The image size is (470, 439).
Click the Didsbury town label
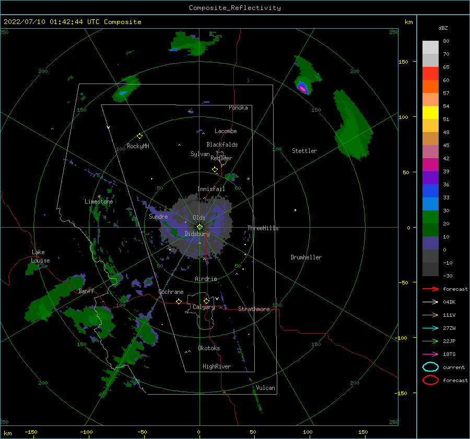click(197, 234)
